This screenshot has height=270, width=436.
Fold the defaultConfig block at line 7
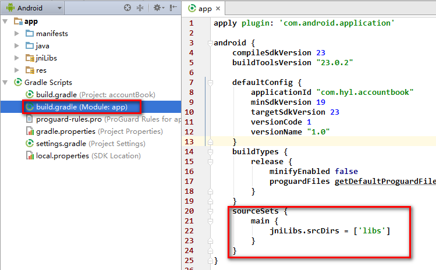(x=210, y=83)
